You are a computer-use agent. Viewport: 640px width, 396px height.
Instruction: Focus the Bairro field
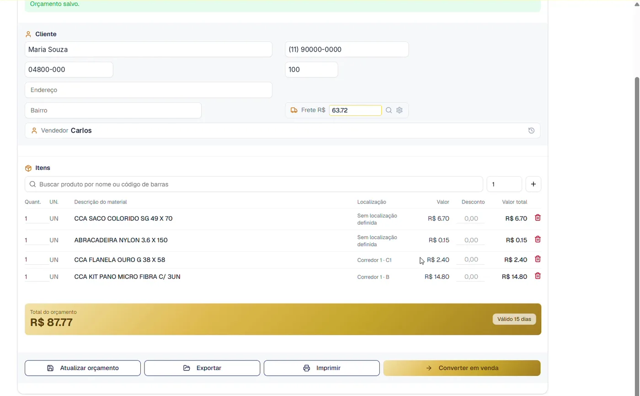[113, 110]
